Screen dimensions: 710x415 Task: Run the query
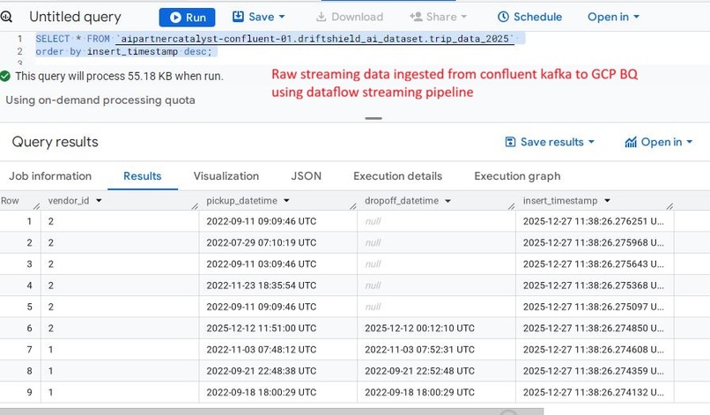(187, 18)
